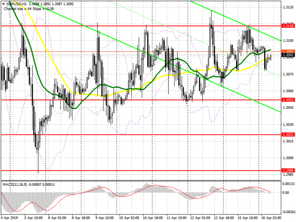296x222 pixels.
Task: Click the 16 Apr 02:00 time label
Action: coord(271,218)
